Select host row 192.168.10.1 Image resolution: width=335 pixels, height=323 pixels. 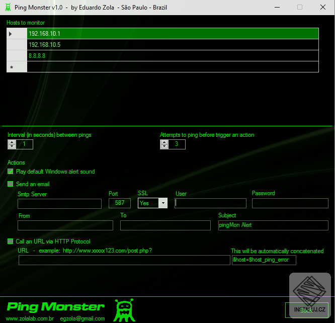click(173, 34)
